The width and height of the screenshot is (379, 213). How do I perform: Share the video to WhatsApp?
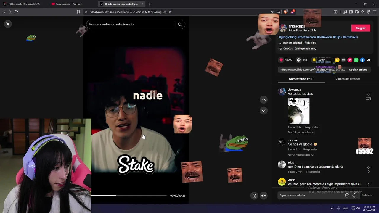click(x=356, y=60)
